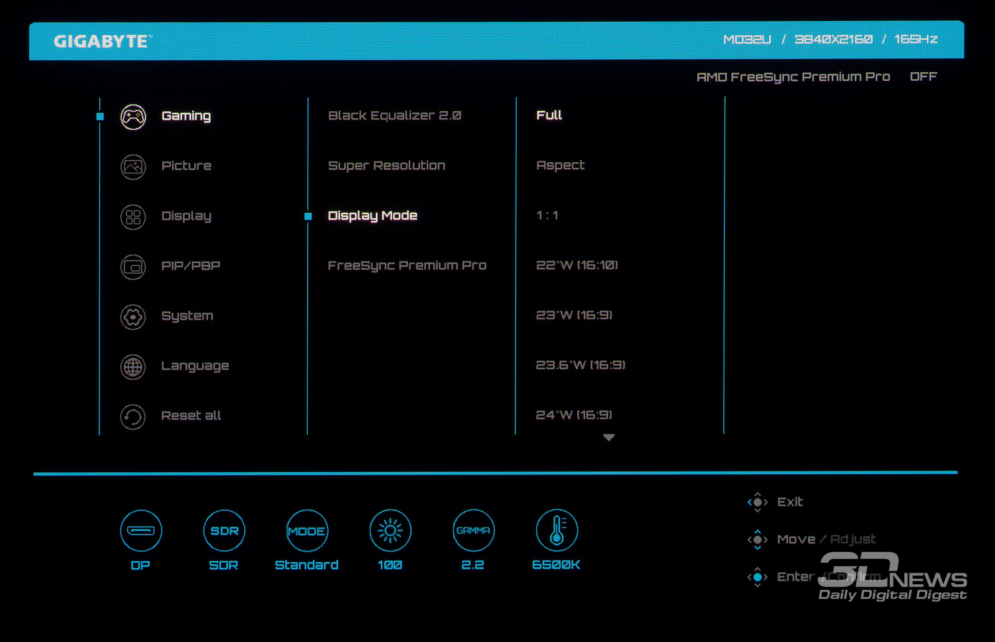Click the Move/Adjust joystick icon
Screen dimensions: 995x642
tap(757, 539)
